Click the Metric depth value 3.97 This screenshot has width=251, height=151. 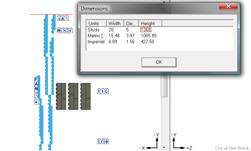click(x=130, y=36)
